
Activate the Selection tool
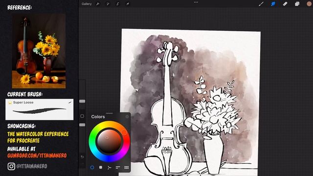[118, 4]
